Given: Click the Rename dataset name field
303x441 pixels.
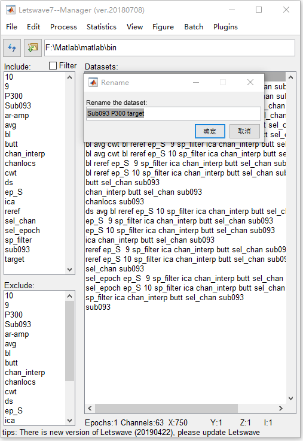Looking at the screenshot, I should 173,113.
